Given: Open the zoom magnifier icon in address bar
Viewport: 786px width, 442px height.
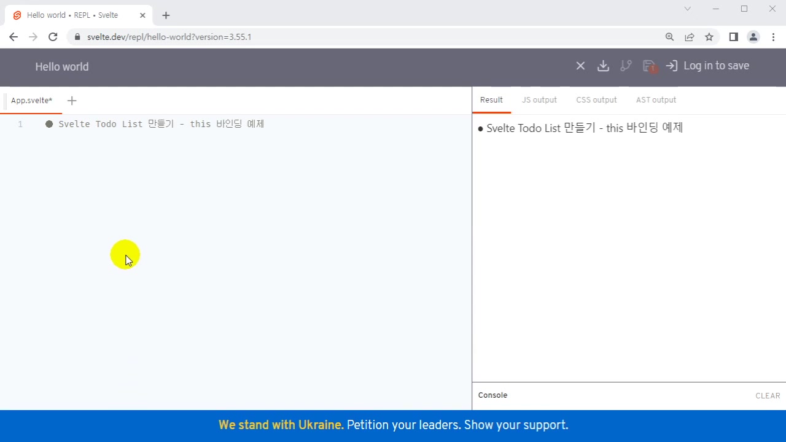Looking at the screenshot, I should click(x=670, y=37).
